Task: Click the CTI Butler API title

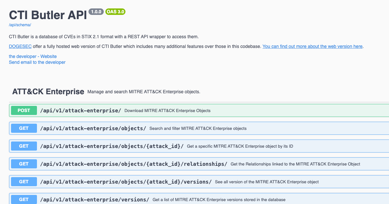Action: click(x=48, y=15)
